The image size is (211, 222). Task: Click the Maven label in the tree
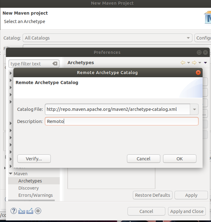(x=21, y=174)
